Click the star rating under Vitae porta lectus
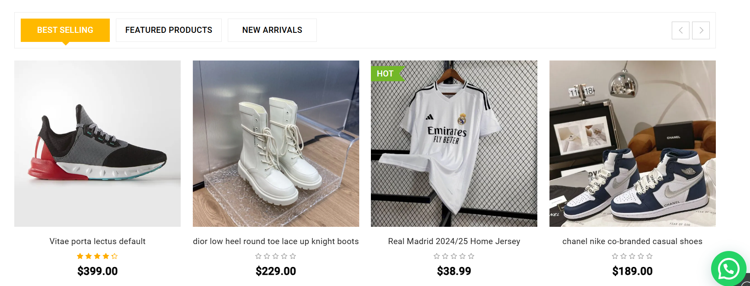The image size is (750, 286). tap(97, 256)
